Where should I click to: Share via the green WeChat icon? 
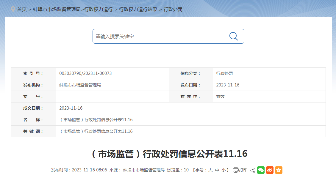(261, 170)
